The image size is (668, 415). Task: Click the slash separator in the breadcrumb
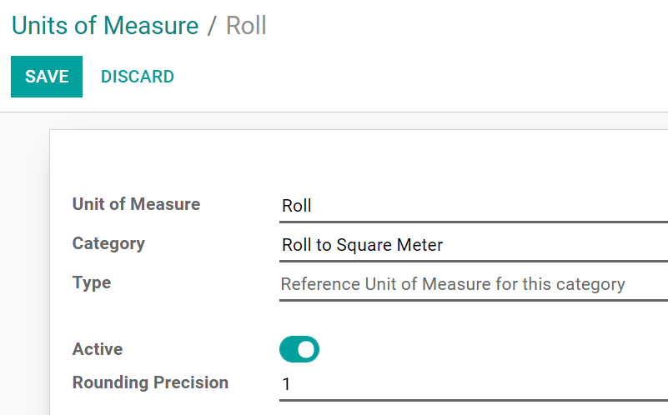(x=212, y=26)
